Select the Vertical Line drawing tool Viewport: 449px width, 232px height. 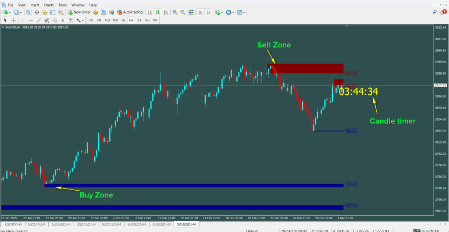(23, 20)
